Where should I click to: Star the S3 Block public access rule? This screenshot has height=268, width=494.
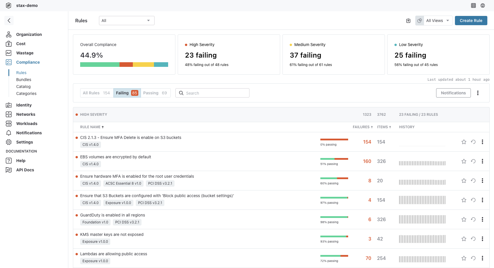464,200
